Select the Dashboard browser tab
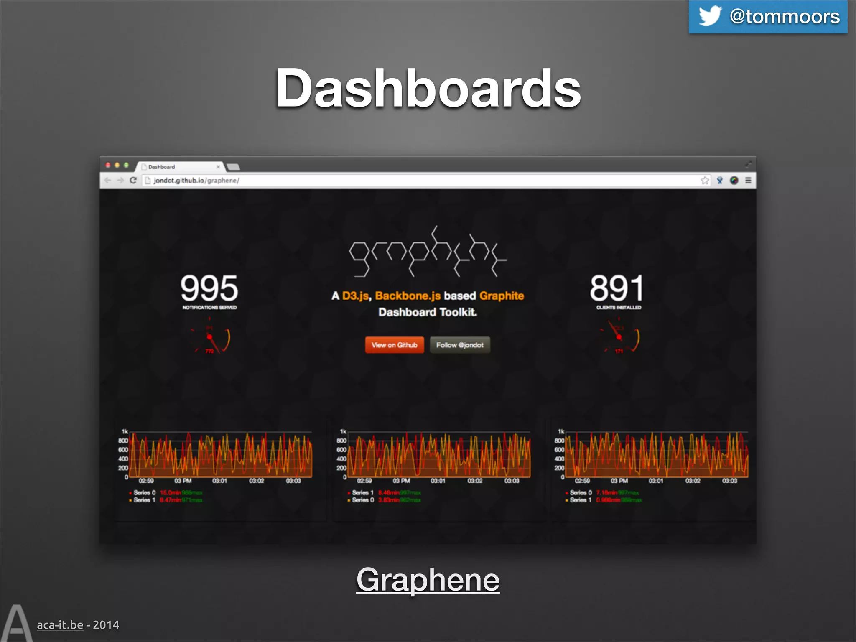 pos(180,167)
